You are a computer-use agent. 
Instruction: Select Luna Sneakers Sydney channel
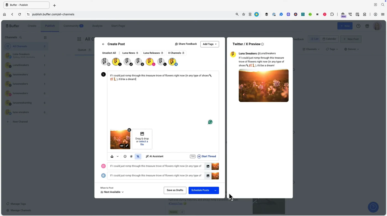[26, 56]
